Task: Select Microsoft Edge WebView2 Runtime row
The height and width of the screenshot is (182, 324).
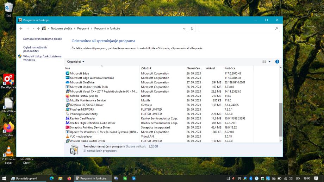Action: (x=159, y=78)
